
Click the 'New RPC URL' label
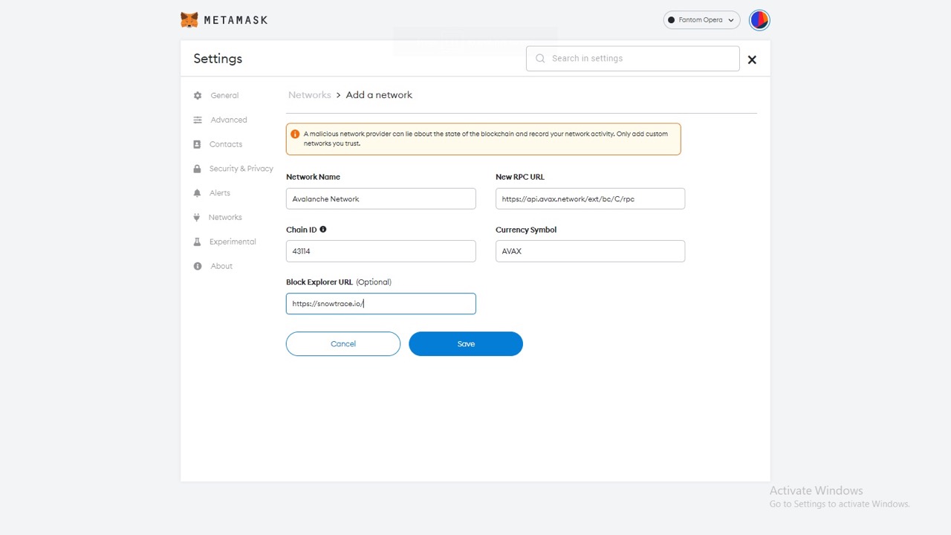pyautogui.click(x=520, y=177)
